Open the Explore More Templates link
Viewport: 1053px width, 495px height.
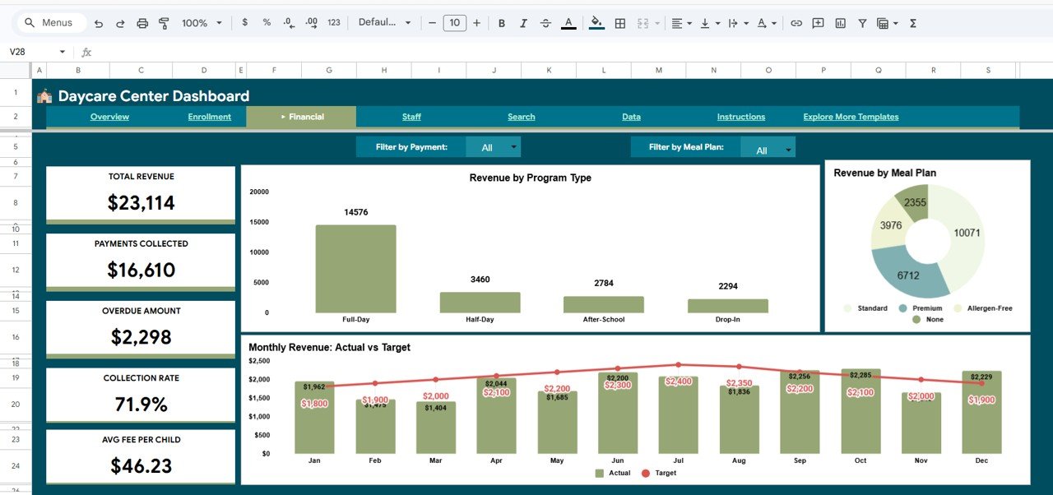[x=850, y=116]
